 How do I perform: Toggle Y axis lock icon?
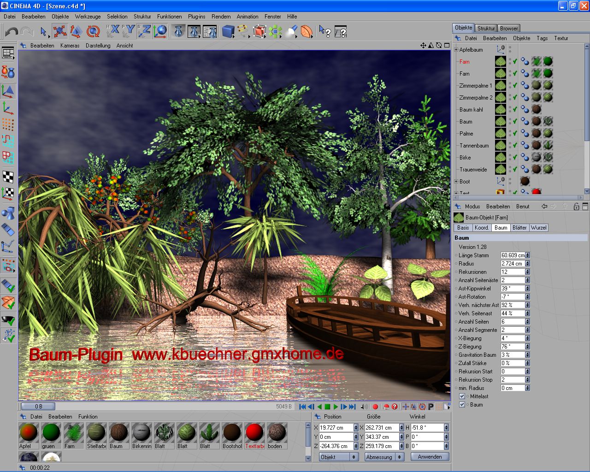click(x=129, y=31)
